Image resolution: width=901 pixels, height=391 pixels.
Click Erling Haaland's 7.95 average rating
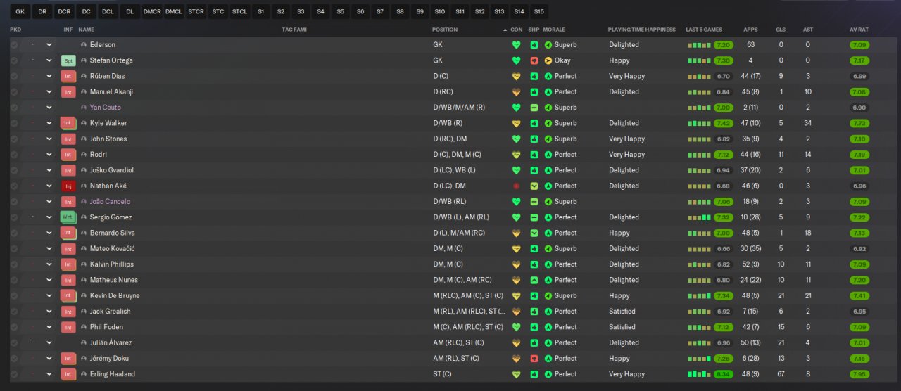tap(859, 374)
